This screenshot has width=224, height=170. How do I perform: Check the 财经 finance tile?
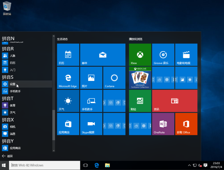140,101
